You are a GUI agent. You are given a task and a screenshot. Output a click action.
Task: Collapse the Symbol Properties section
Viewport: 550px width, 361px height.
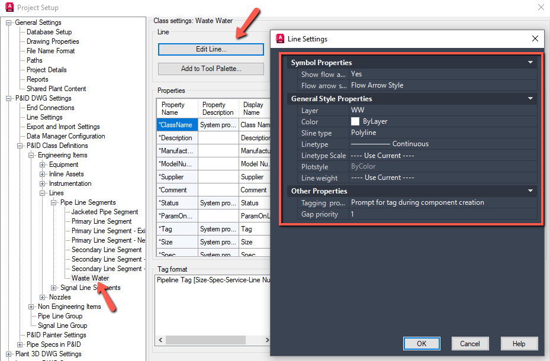(x=530, y=62)
